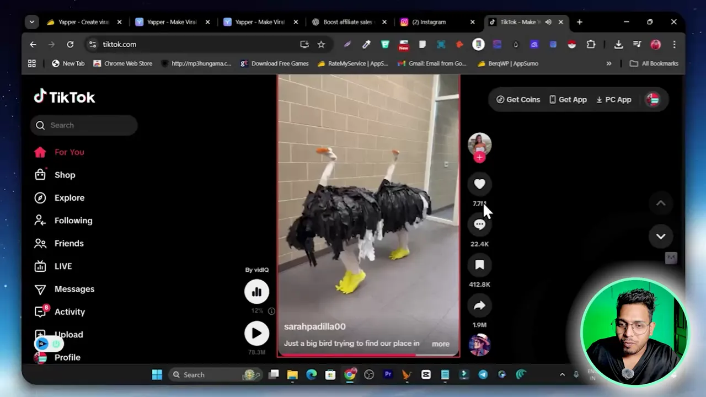Screen dimensions: 706x397
Task: Open the comments section
Action: [x=479, y=224]
